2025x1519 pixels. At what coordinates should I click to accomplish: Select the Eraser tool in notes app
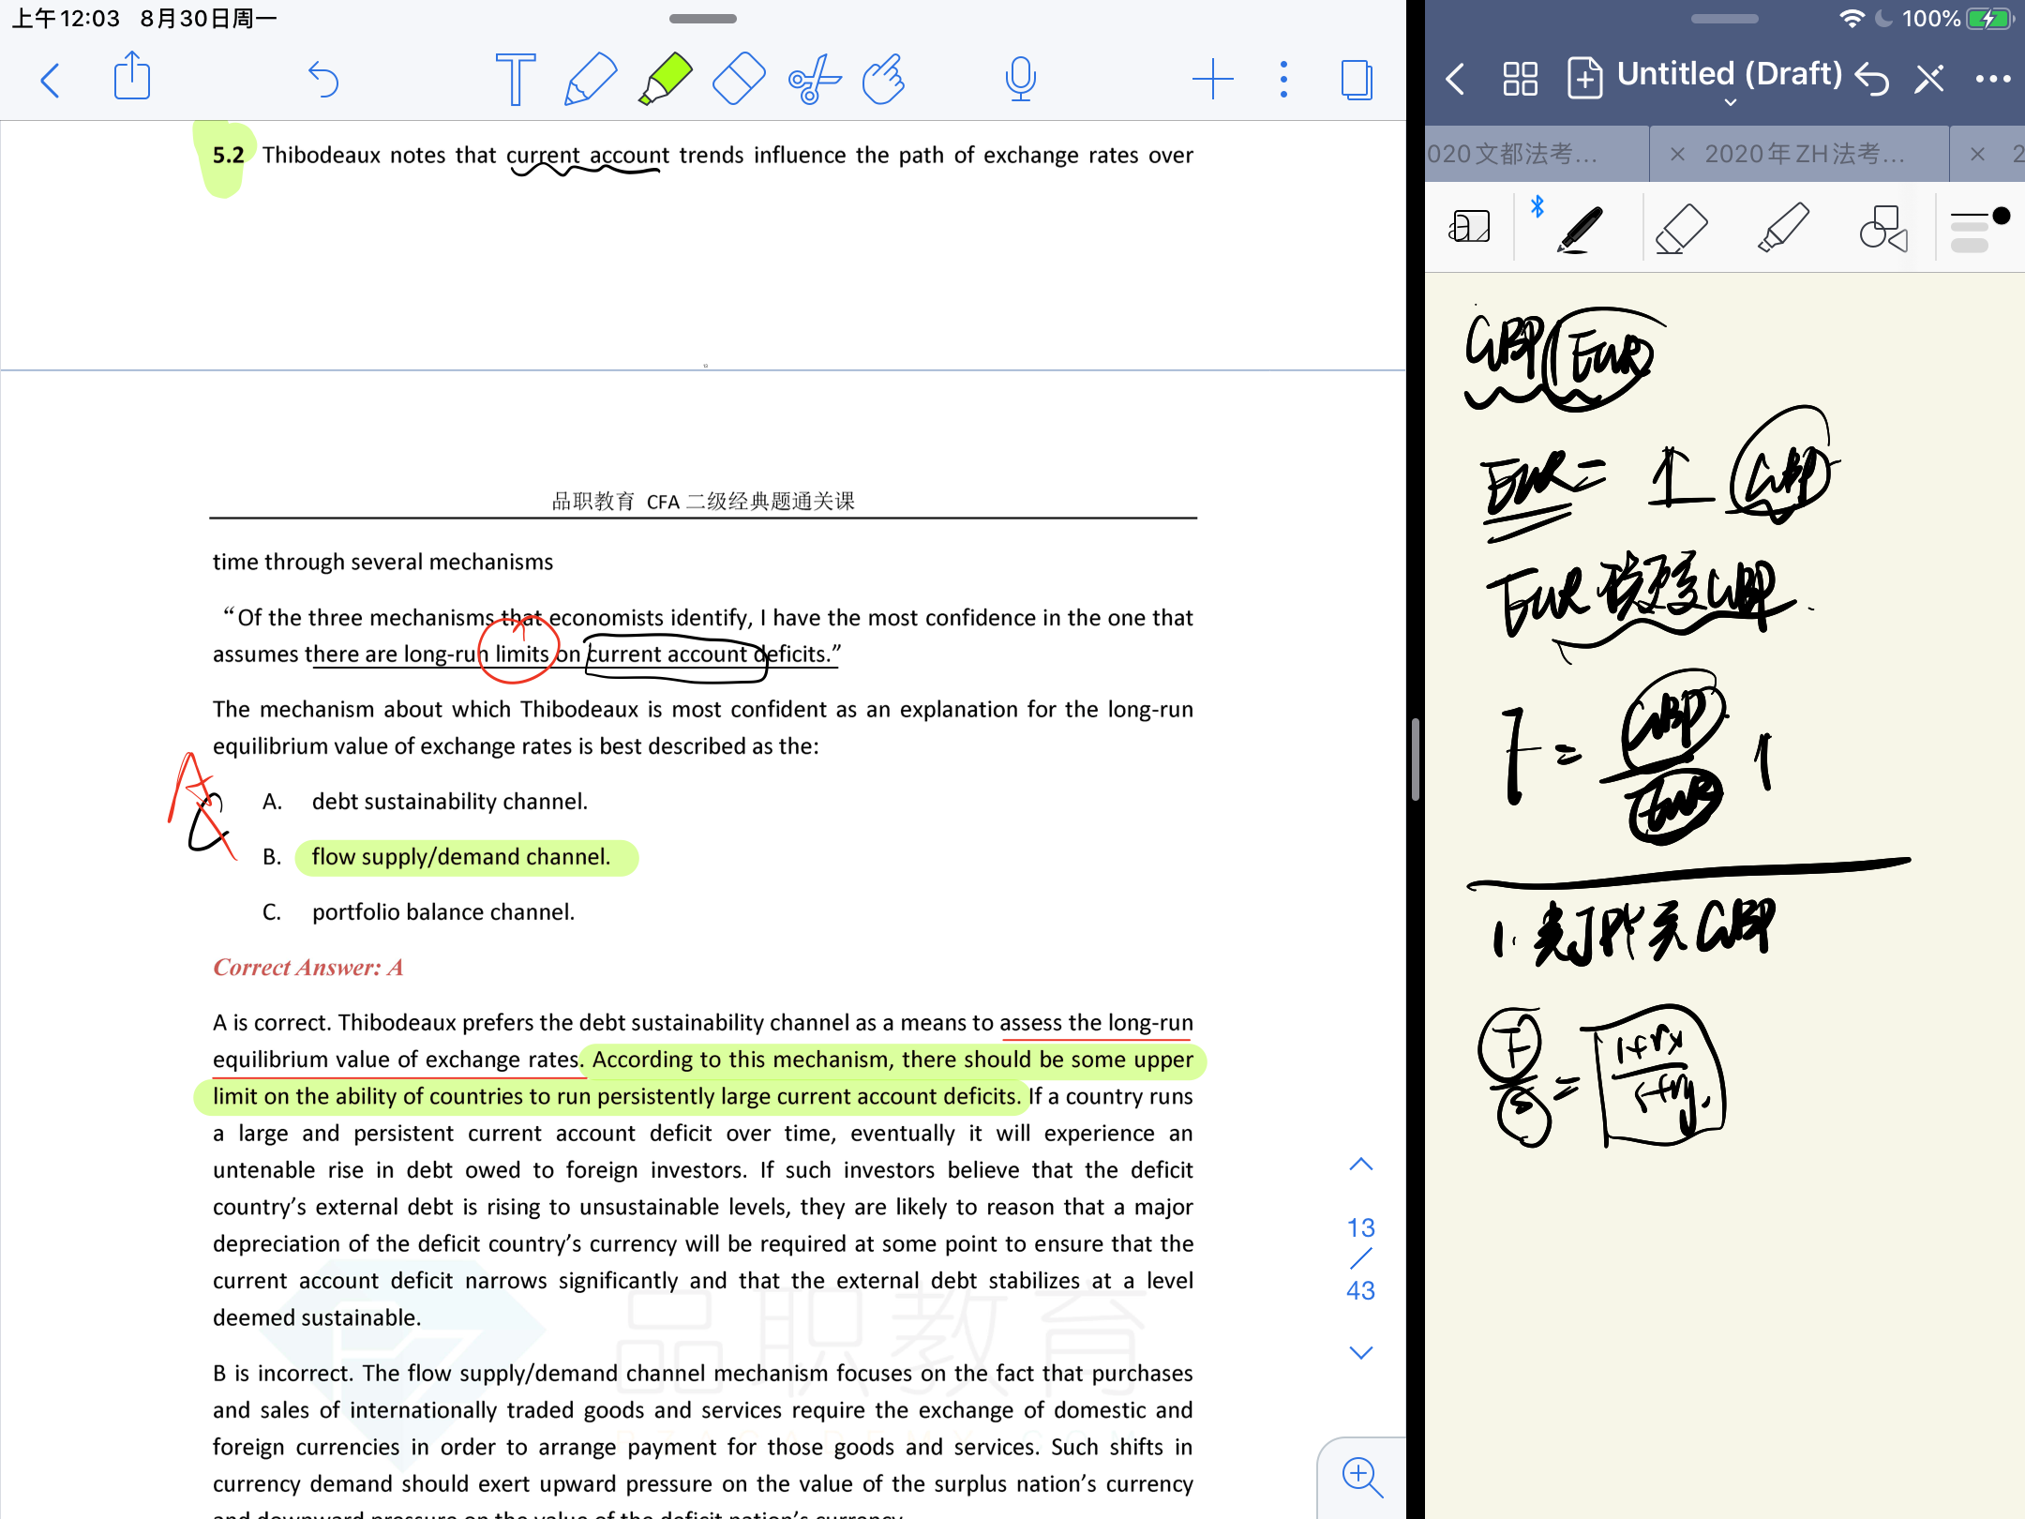tap(1681, 229)
